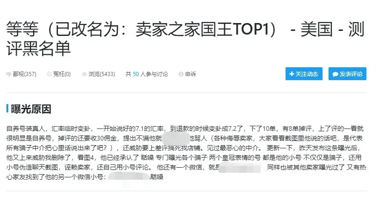Follow updates with the 关注动态 button
This screenshot has height=199, width=384.
(x=304, y=74)
